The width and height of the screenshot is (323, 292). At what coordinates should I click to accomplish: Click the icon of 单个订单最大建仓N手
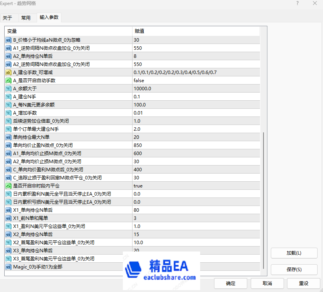(x=8, y=129)
